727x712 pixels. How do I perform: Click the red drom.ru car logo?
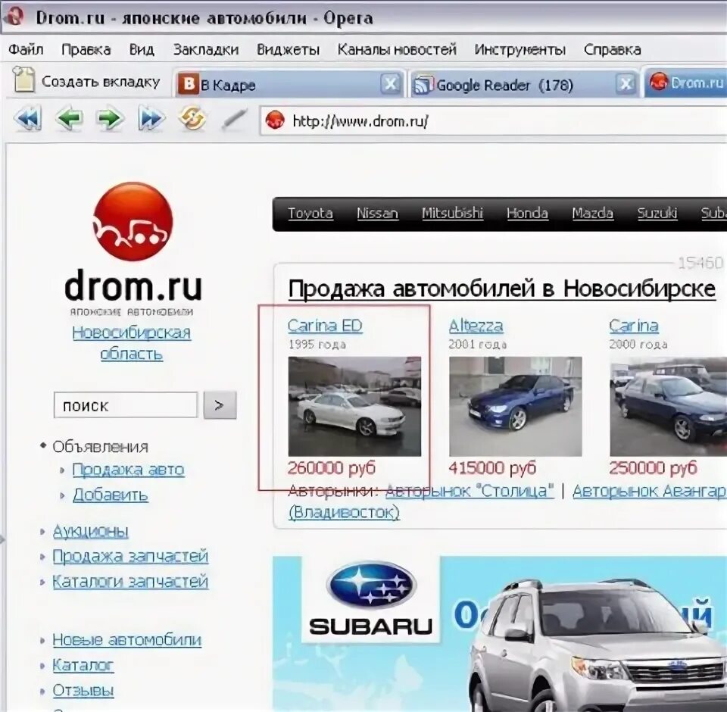[x=133, y=221]
